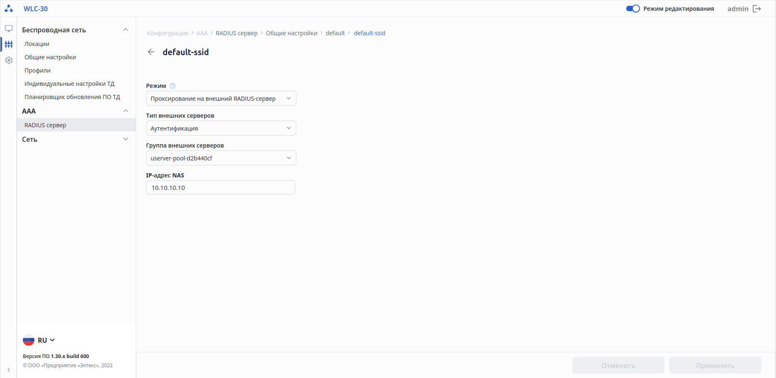Select the configuration sliders icon in sidebar
This screenshot has width=776, height=378.
coord(9,44)
